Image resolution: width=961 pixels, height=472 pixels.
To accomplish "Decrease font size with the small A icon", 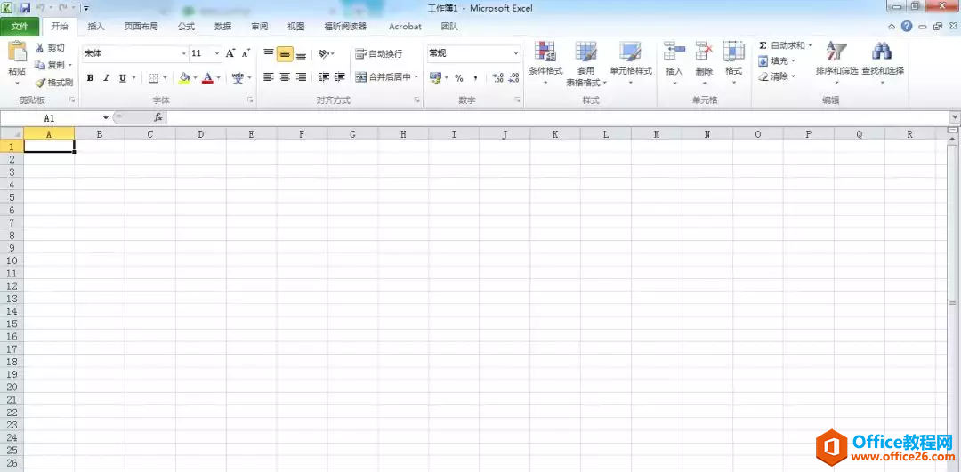I will click(x=246, y=53).
